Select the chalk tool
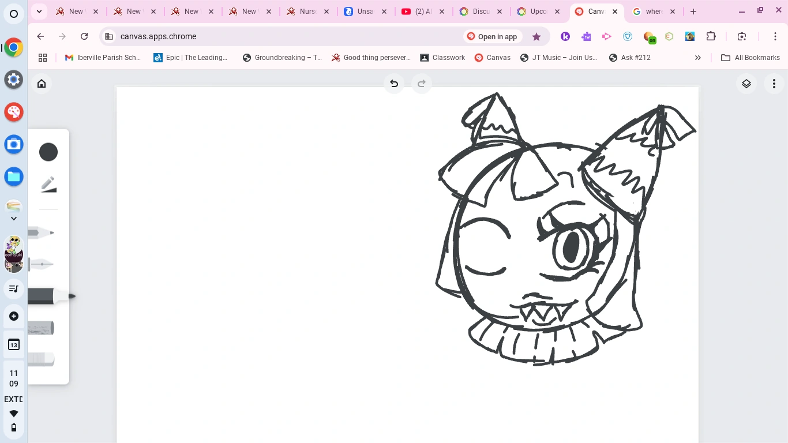The image size is (788, 443). click(40, 328)
